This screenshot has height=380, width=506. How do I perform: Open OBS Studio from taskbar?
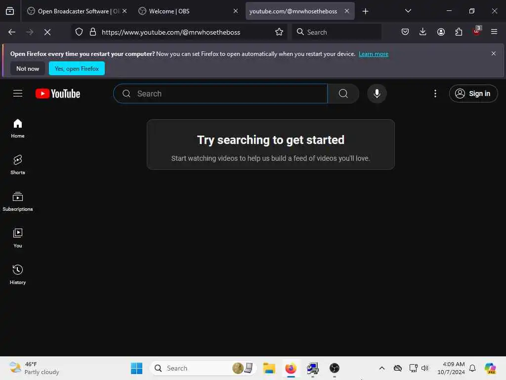click(x=335, y=368)
